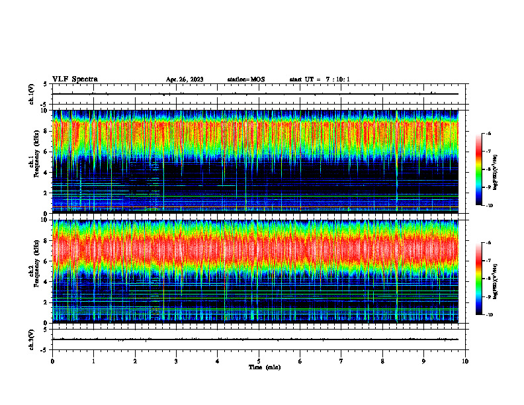Click the "ch.3(V)" waveform axis label
The image size is (524, 405).
(32, 339)
